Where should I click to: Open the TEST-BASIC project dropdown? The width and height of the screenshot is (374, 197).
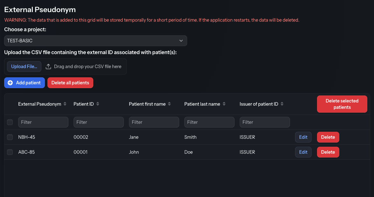(x=95, y=41)
